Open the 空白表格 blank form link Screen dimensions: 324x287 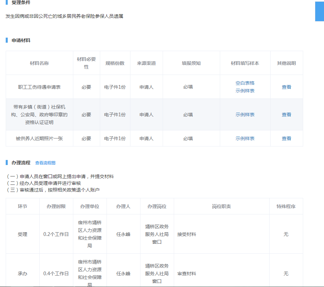click(245, 83)
